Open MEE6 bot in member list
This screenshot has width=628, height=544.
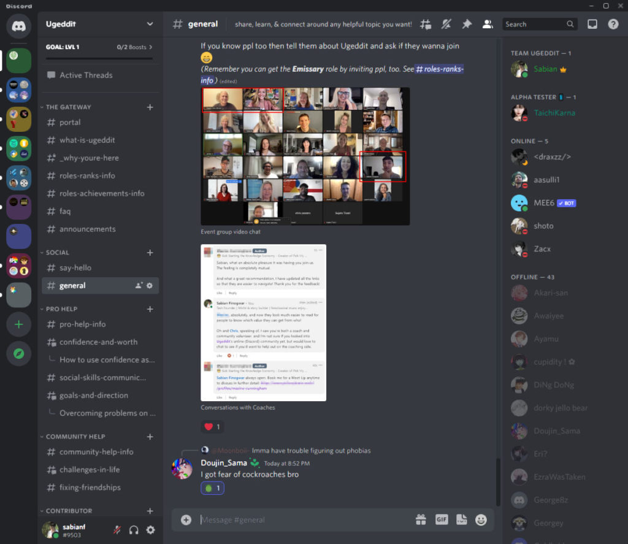544,203
